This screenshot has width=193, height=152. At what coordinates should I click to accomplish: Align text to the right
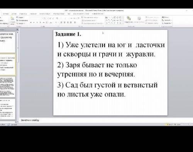tap(68, 22)
